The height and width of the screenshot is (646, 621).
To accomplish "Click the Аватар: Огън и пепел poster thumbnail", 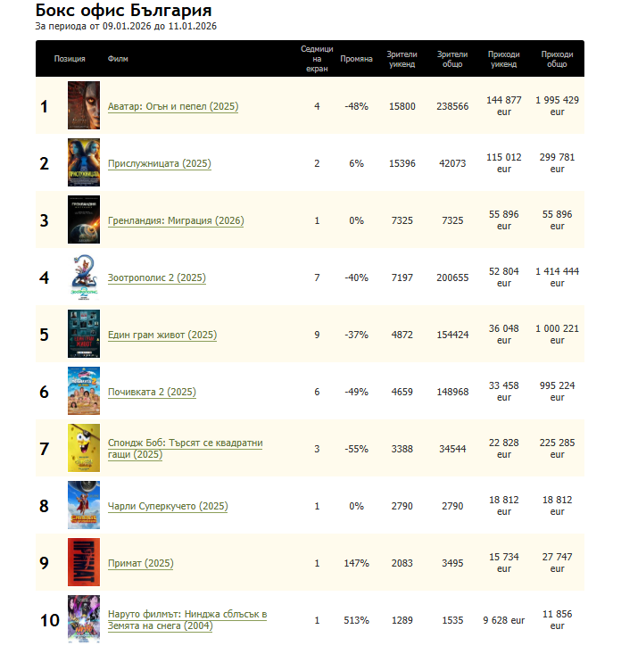I will point(83,106).
